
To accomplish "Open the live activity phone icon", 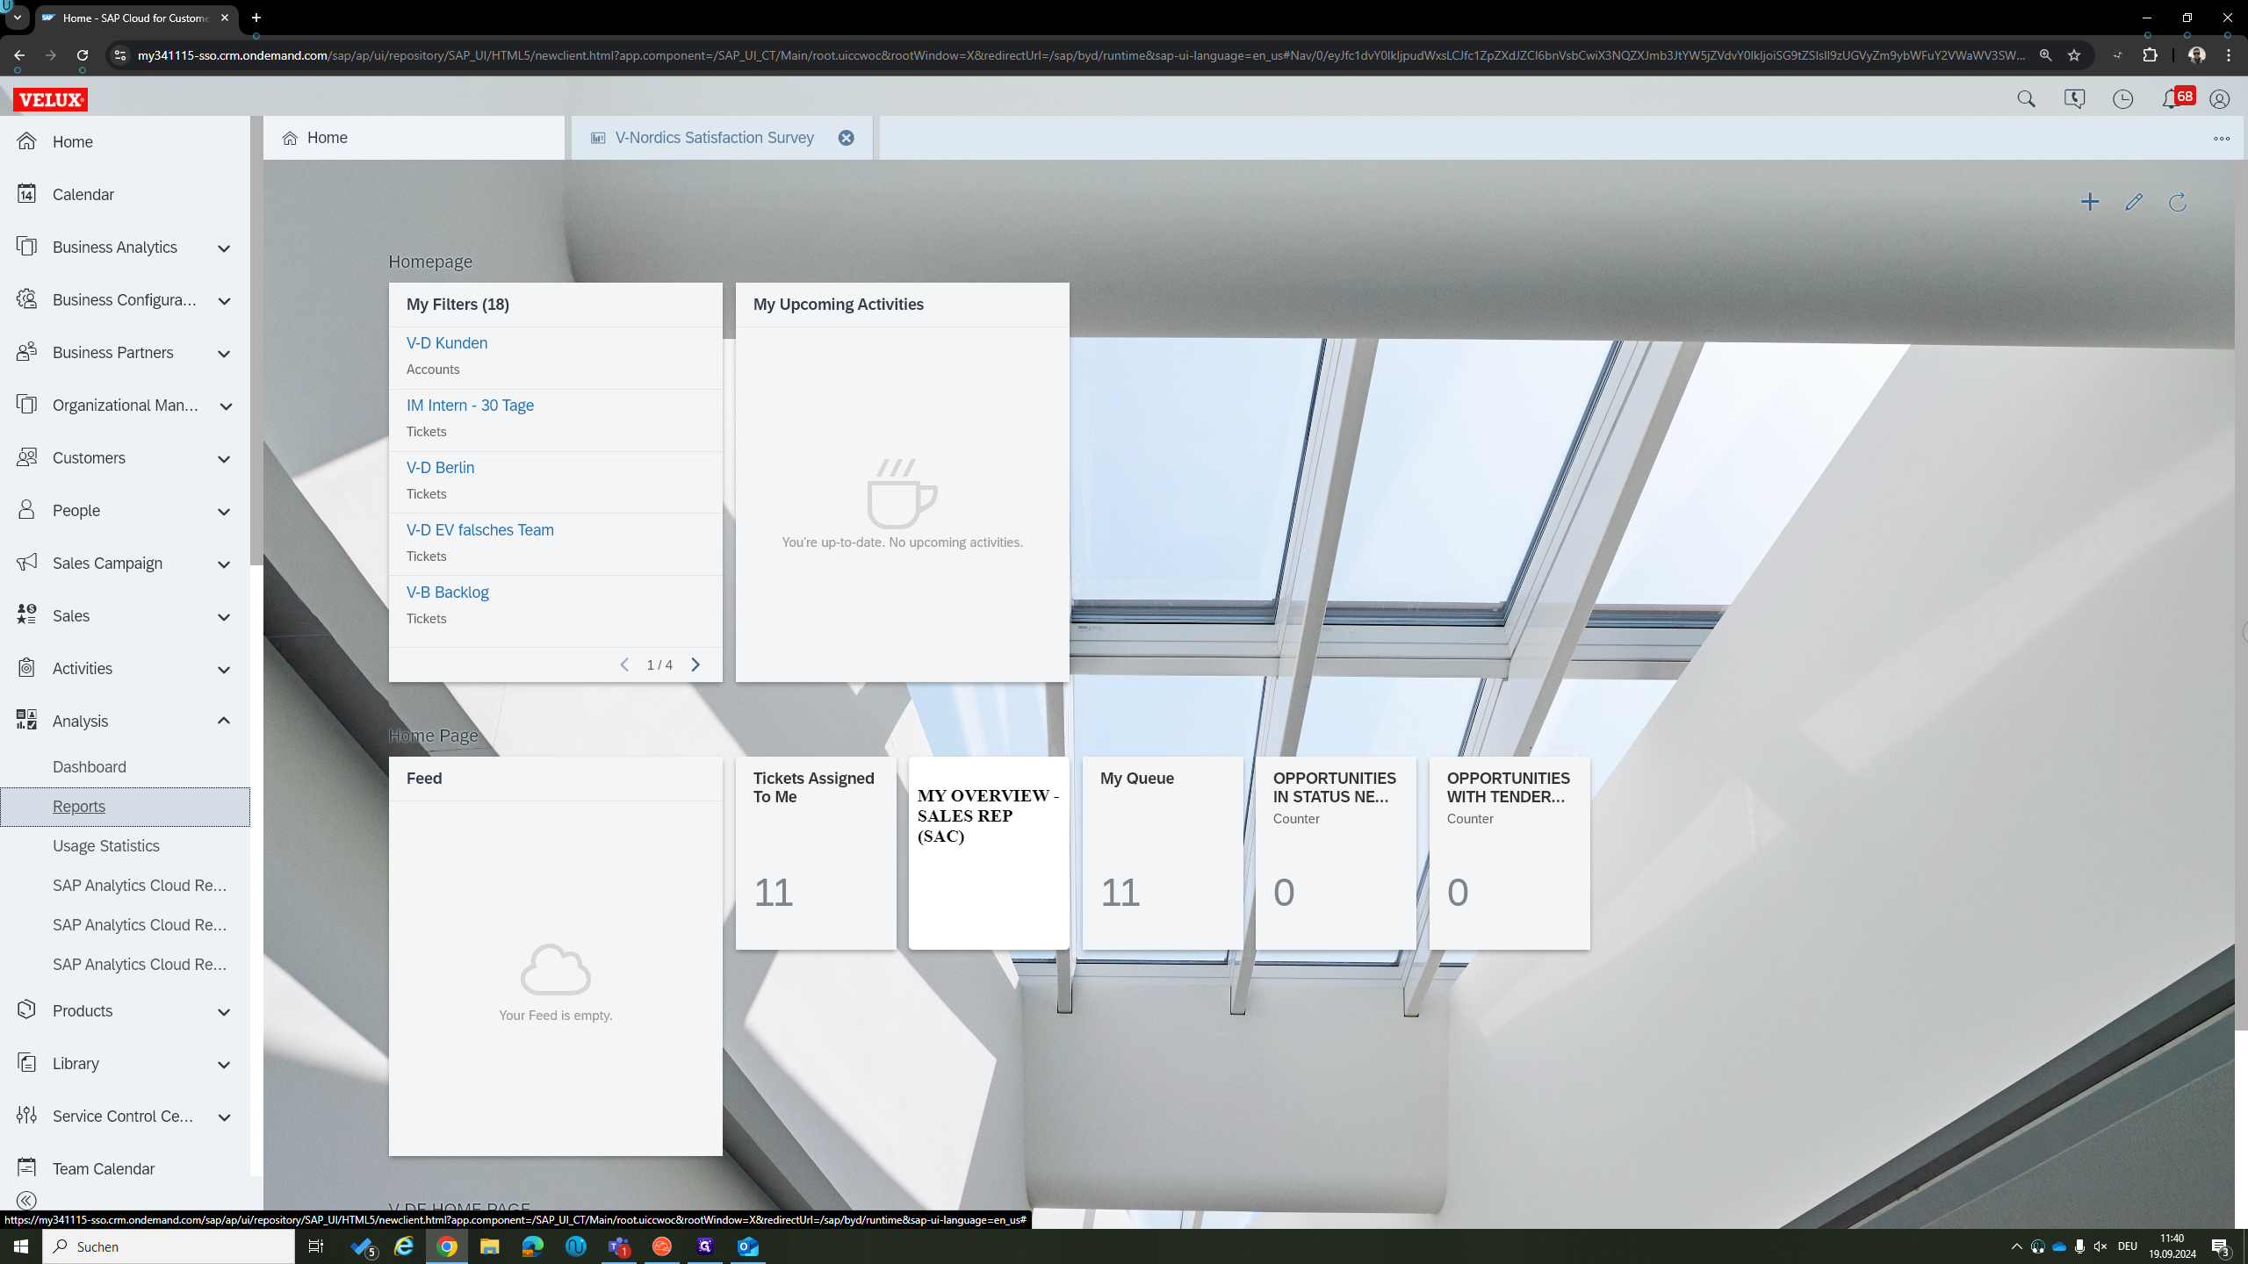I will [2074, 99].
